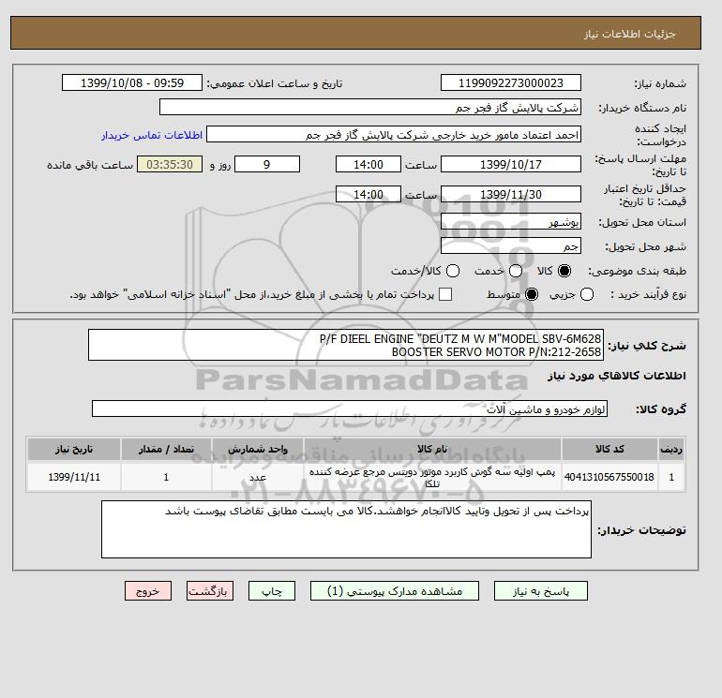This screenshot has height=698, width=722.
Task: Click the buyer notes text area
Action: (x=346, y=529)
